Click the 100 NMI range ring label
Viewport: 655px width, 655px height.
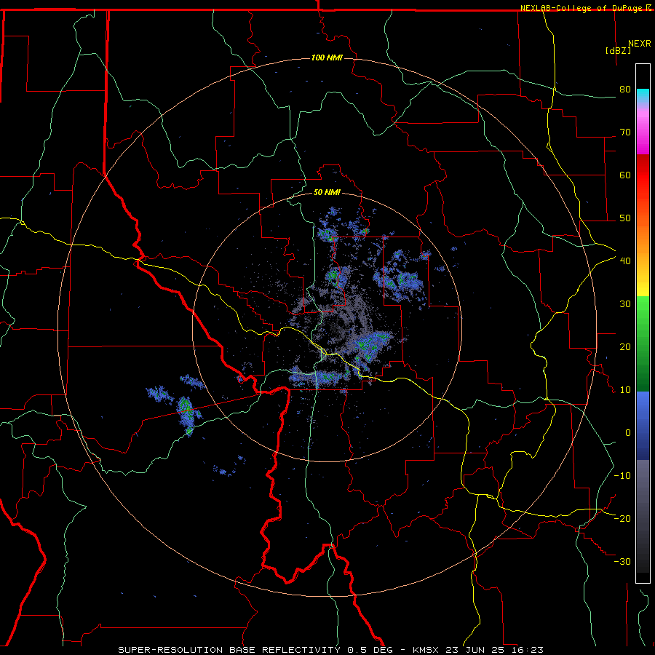point(327,57)
